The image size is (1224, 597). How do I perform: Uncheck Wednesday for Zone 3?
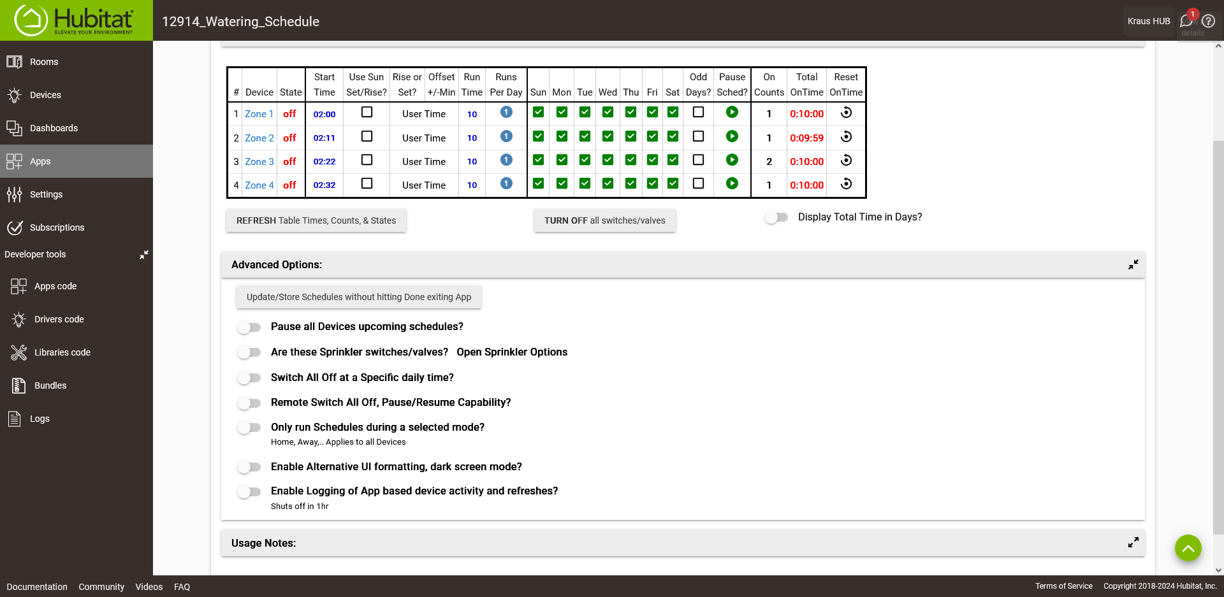[608, 160]
